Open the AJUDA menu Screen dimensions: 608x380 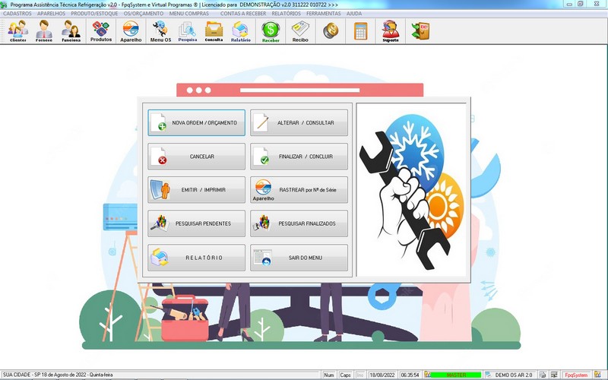[354, 14]
